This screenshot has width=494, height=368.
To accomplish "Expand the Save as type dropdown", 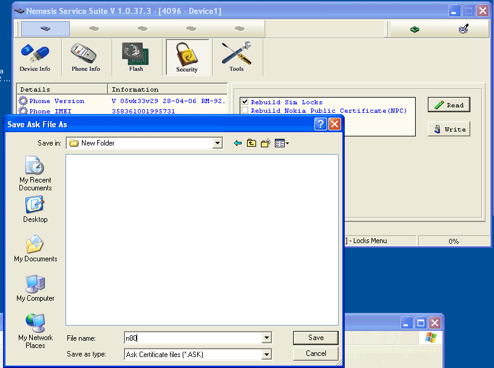I will (x=266, y=355).
